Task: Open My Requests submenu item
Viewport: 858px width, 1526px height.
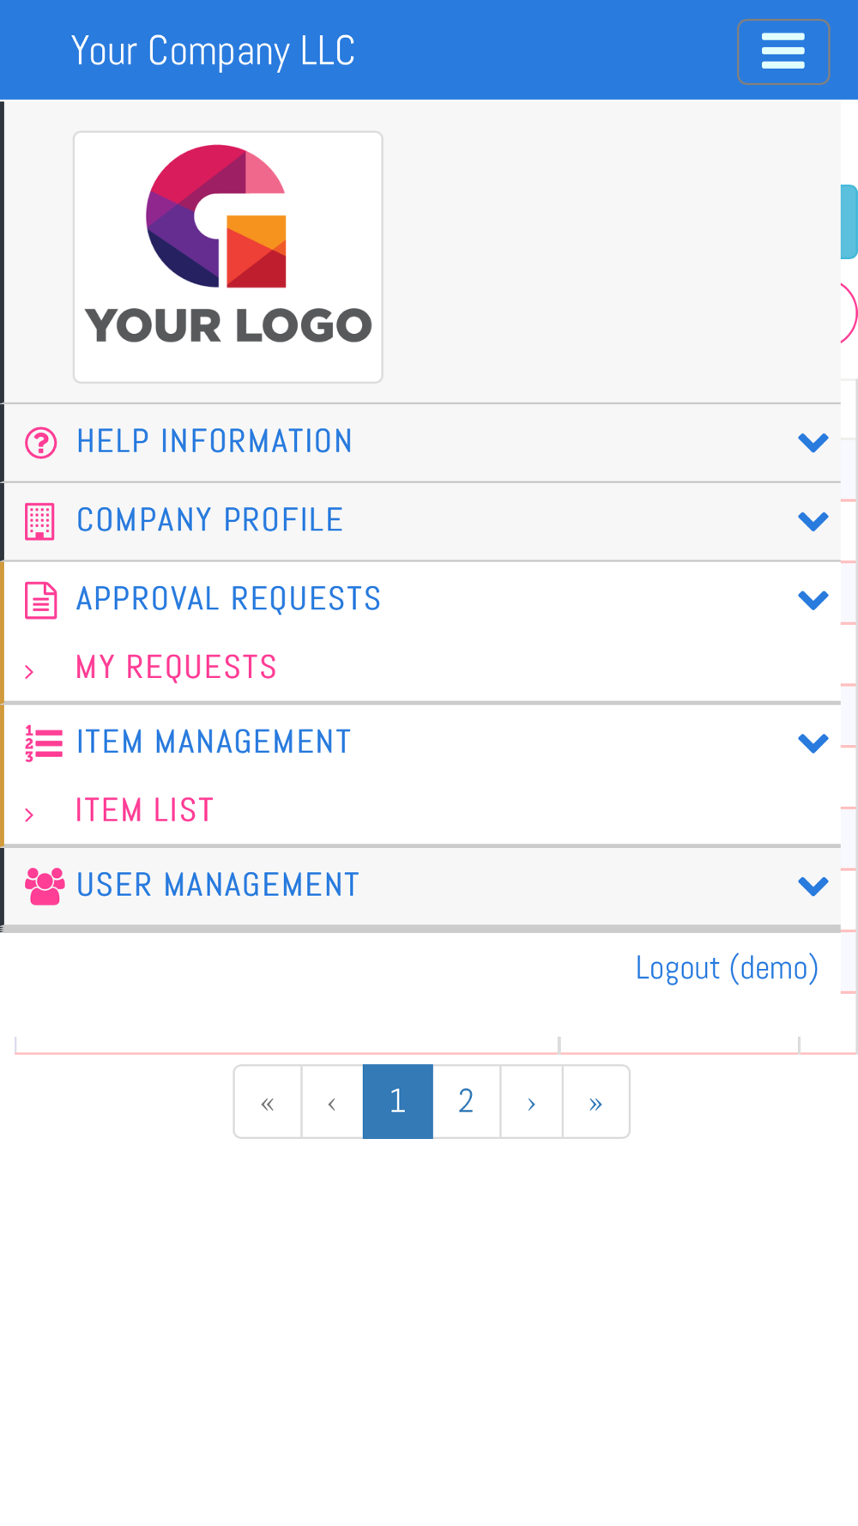Action: [x=176, y=667]
